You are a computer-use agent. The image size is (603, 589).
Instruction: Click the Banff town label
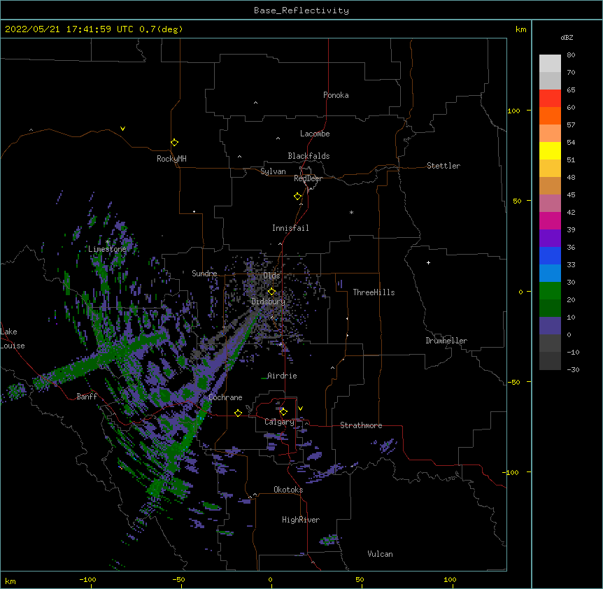(x=87, y=397)
